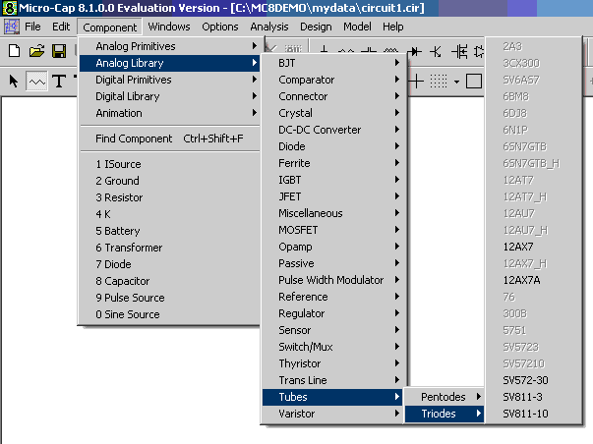The height and width of the screenshot is (444, 593).
Task: Select recent component 1 ISource
Action: 169,164
